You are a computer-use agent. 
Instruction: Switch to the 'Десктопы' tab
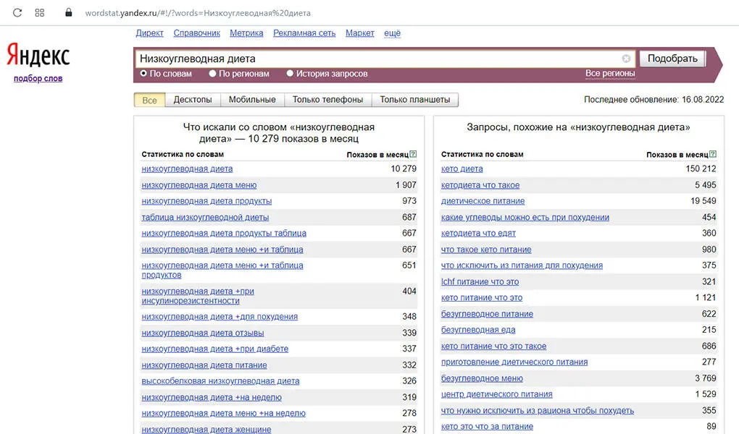[193, 100]
